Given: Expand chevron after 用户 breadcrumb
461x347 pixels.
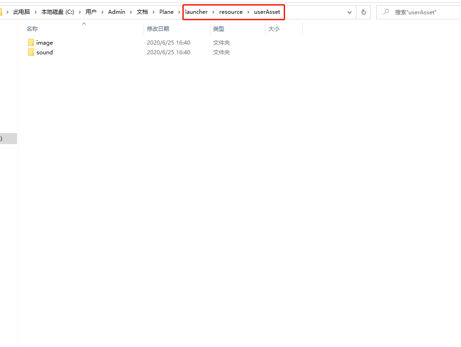Looking at the screenshot, I should 102,12.
